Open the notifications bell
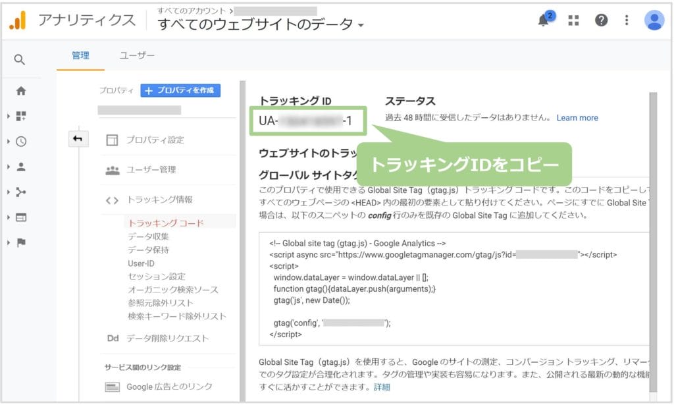Image resolution: width=674 pixels, height=405 pixels. 543,20
